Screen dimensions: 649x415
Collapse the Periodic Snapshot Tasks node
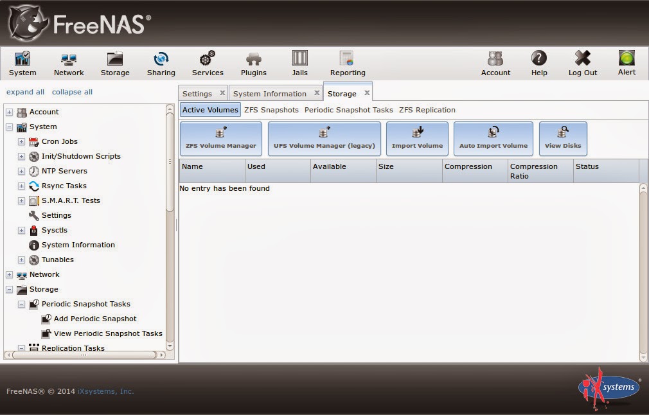(21, 305)
